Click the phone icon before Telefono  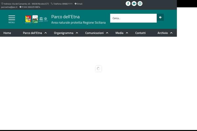tap(52, 4)
